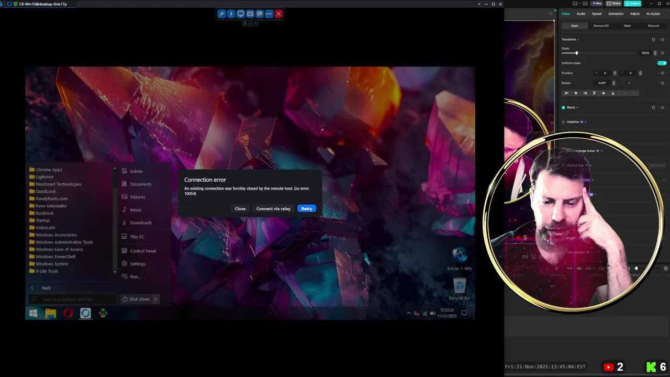Add a keyframe for Blend
Image resolution: width=670 pixels, height=377 pixels.
[662, 107]
